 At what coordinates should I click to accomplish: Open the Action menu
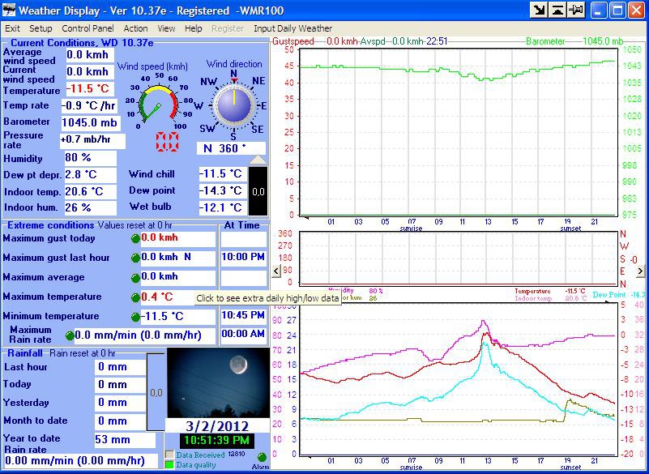click(135, 28)
